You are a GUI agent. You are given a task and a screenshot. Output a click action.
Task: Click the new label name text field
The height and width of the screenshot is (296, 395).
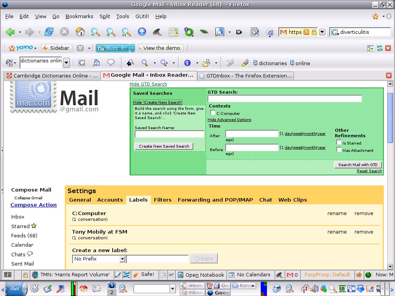pos(157,259)
